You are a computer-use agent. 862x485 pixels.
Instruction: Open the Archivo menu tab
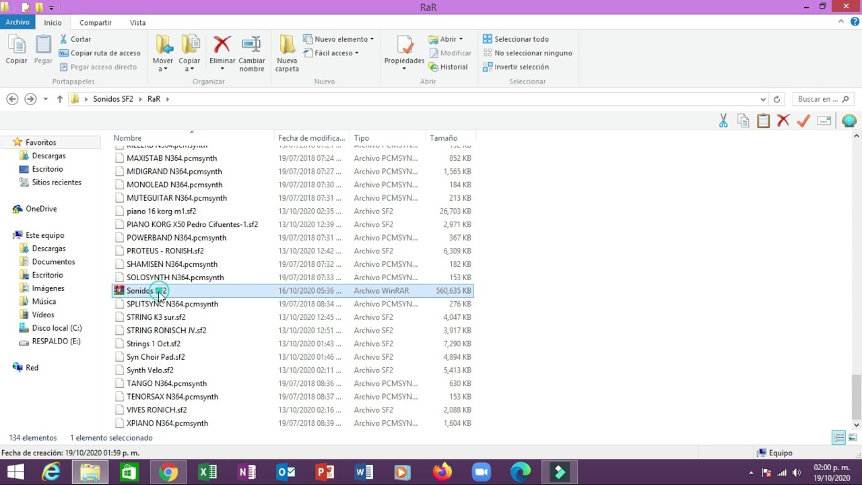click(18, 22)
